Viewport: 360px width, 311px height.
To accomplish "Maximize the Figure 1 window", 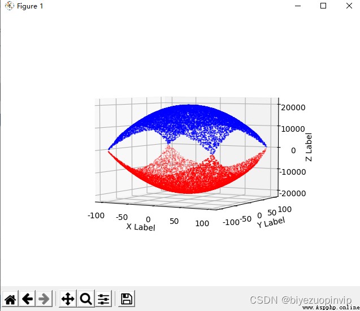I will coord(323,6).
